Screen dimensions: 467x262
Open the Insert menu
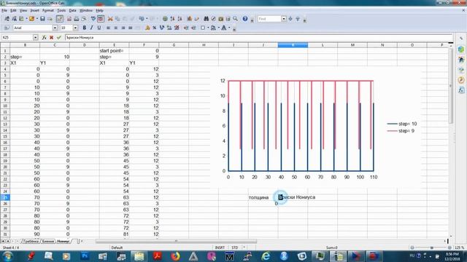click(34, 10)
